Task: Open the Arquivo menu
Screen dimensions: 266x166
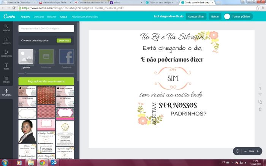Action: pos(25,17)
